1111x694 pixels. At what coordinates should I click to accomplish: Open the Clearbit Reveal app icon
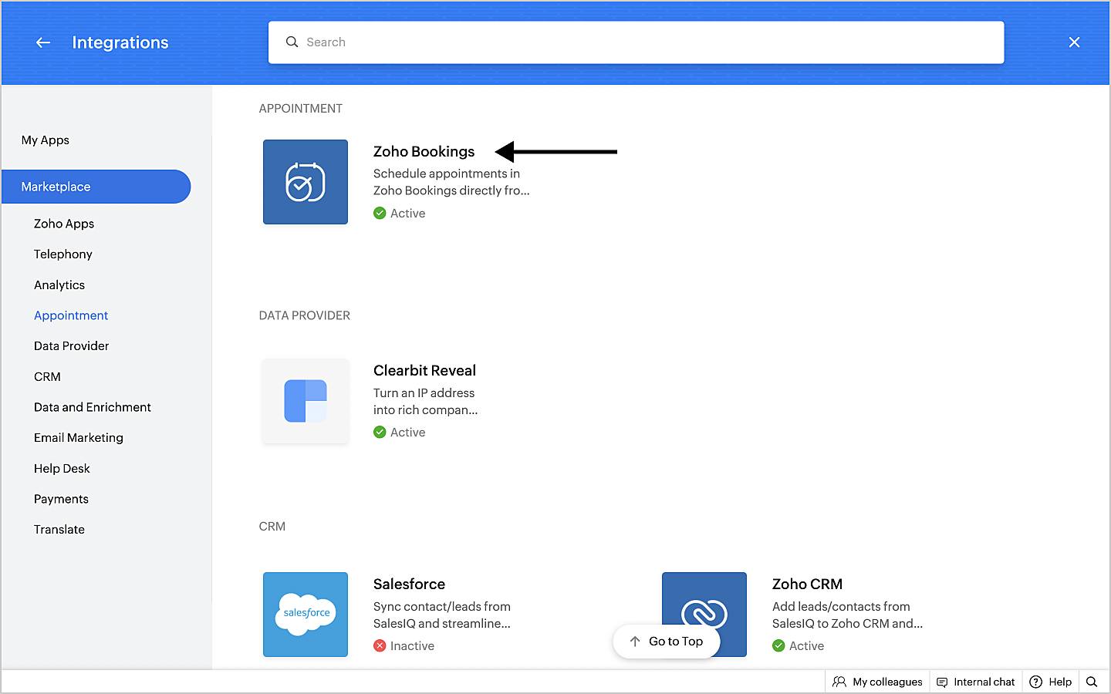coord(306,401)
